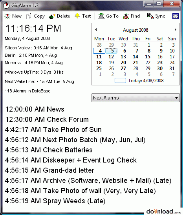The image size is (183, 215).
Task: Click the Silicon Valley time line
Action: tap(38, 48)
